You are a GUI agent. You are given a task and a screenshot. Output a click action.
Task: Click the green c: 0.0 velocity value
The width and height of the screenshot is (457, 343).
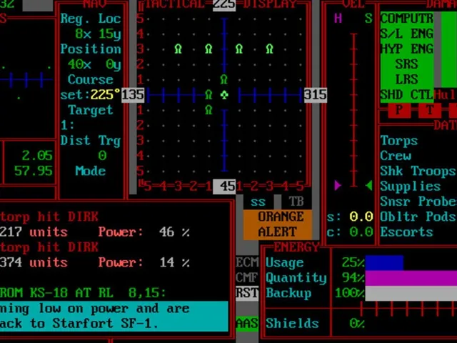(361, 232)
